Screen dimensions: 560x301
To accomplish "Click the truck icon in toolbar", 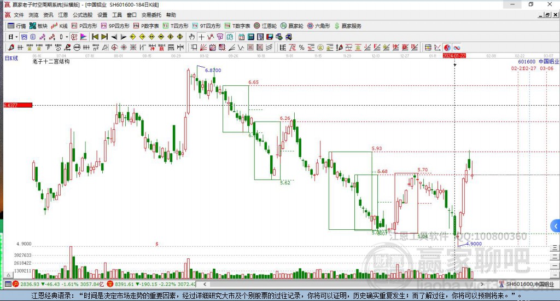I will point(289,37).
